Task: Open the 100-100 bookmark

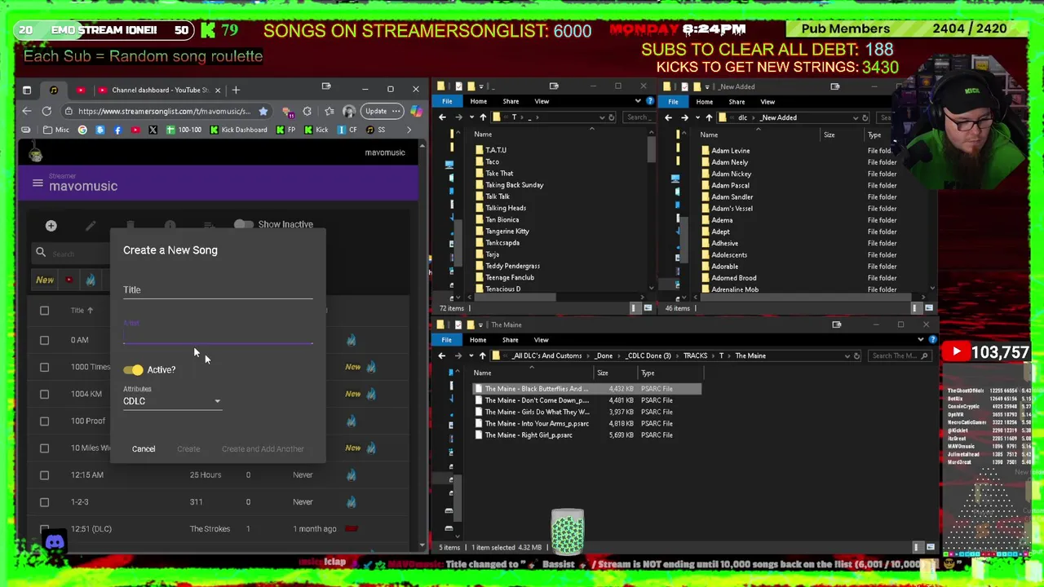Action: click(184, 130)
